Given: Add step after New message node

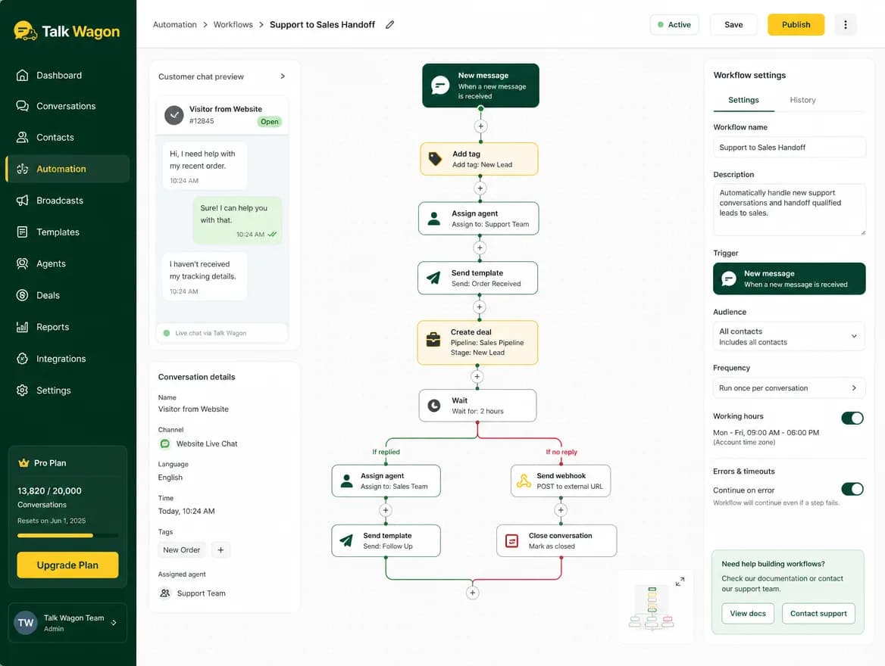Looking at the screenshot, I should click(480, 126).
